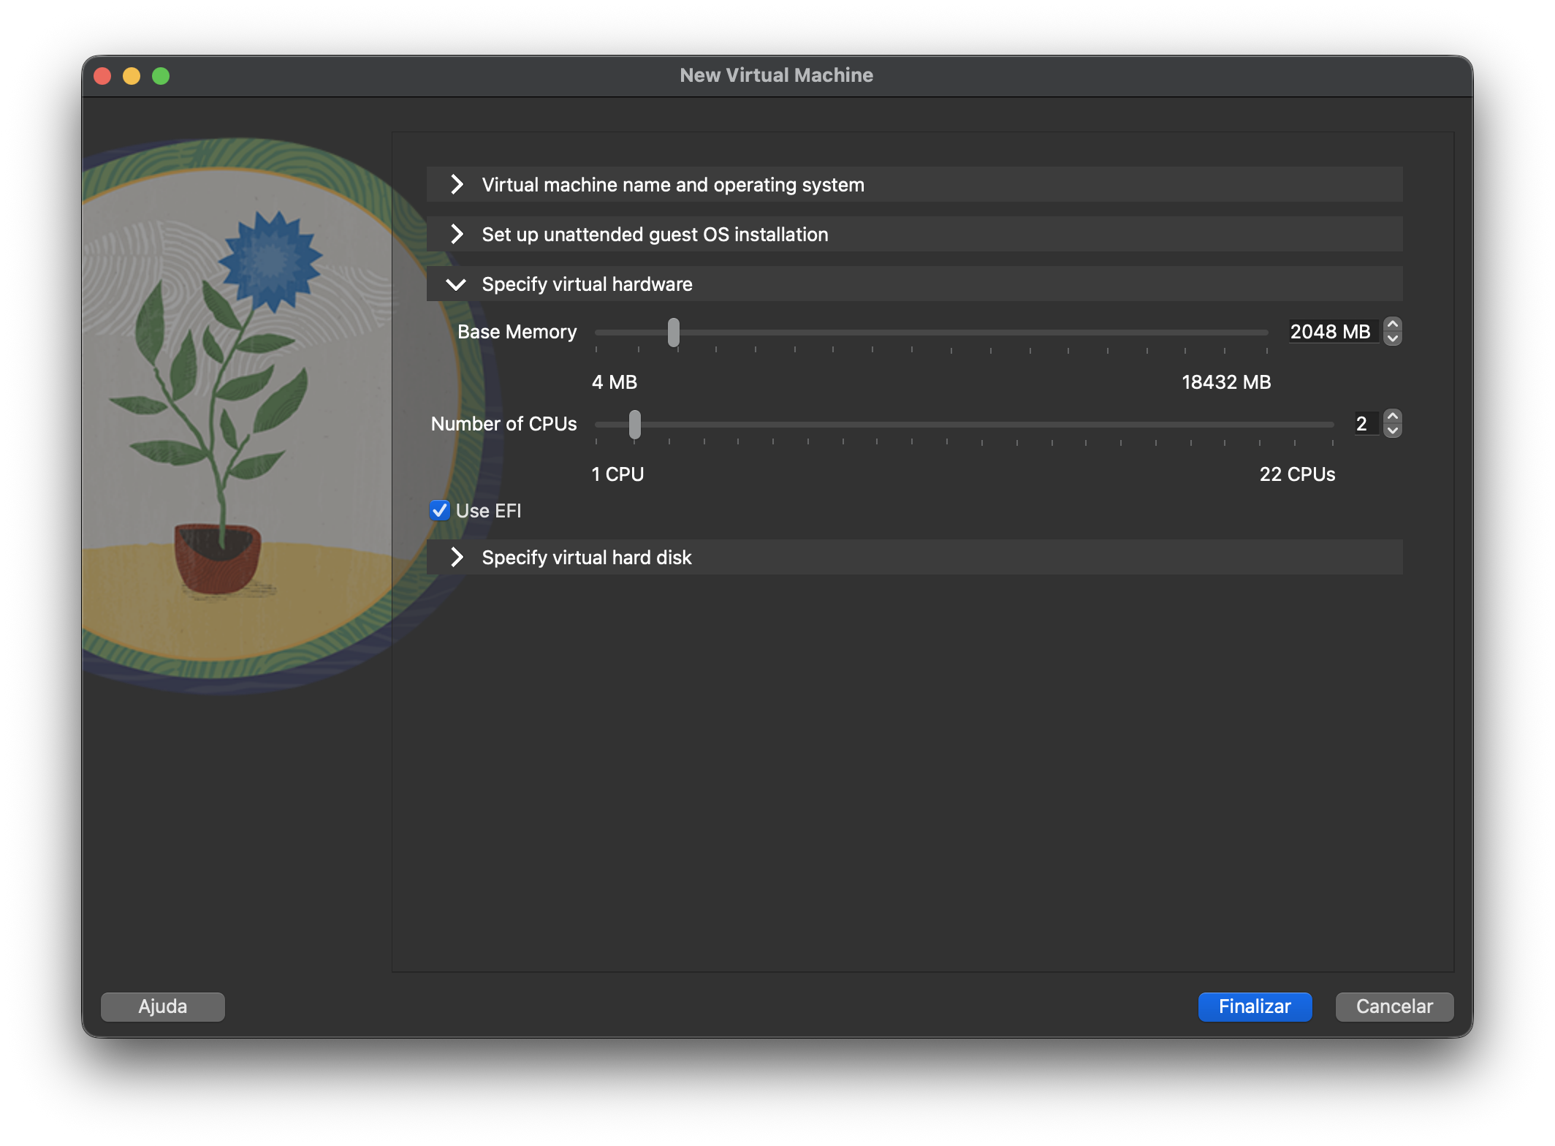
Task: Decrease CPU count with down stepper arrow
Action: point(1393,430)
